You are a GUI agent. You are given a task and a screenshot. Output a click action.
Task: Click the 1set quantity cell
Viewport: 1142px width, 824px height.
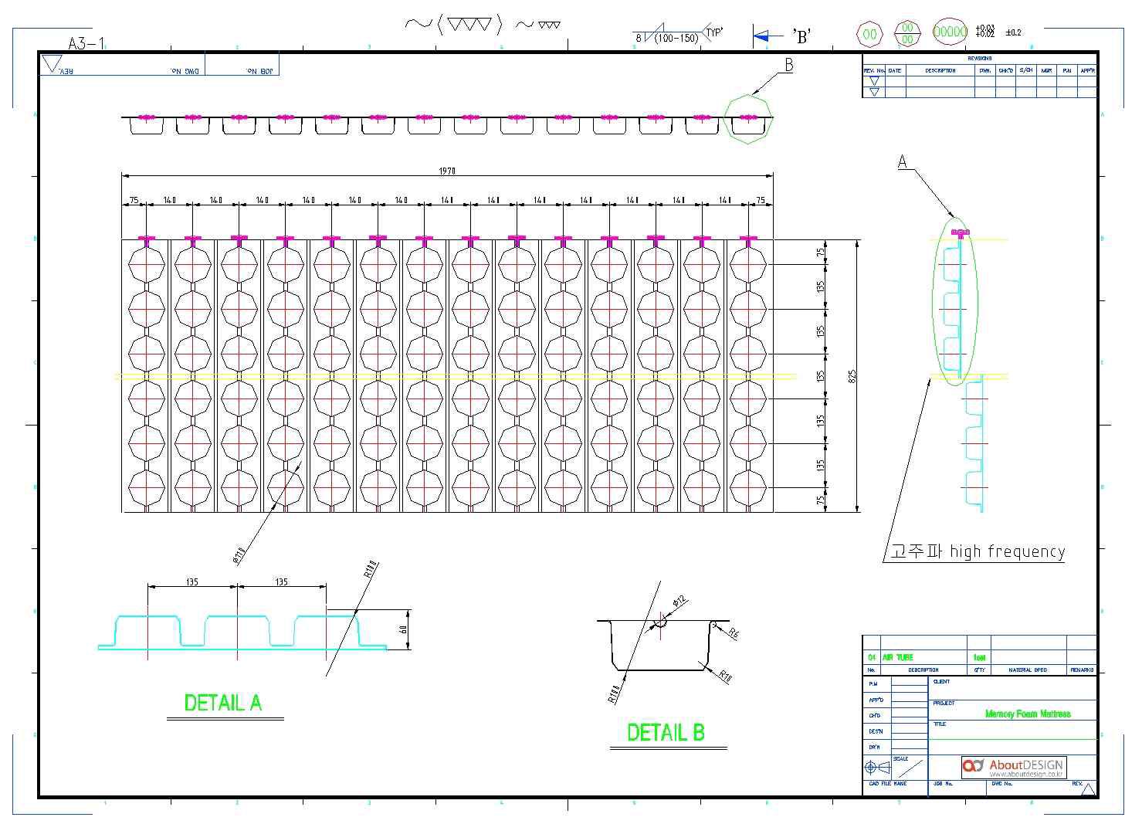click(979, 657)
